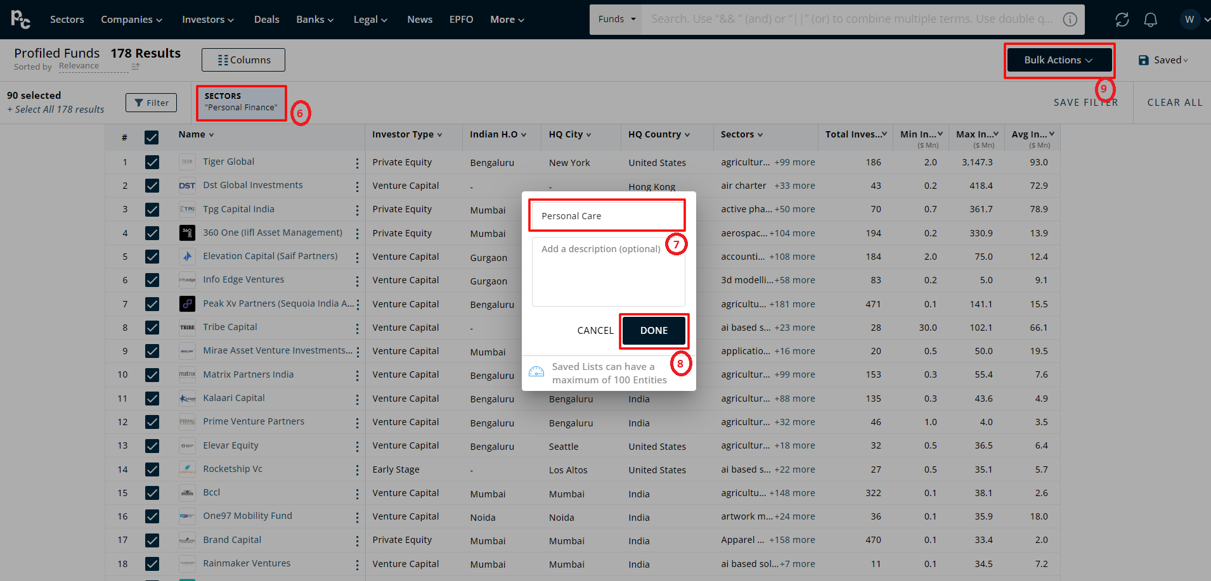Click the Columns button
The width and height of the screenshot is (1211, 581).
pyautogui.click(x=243, y=60)
